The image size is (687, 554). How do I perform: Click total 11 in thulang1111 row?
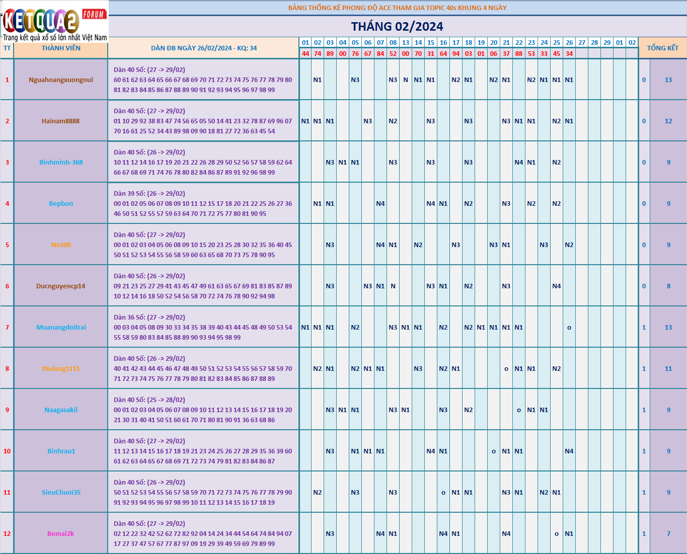(668, 368)
